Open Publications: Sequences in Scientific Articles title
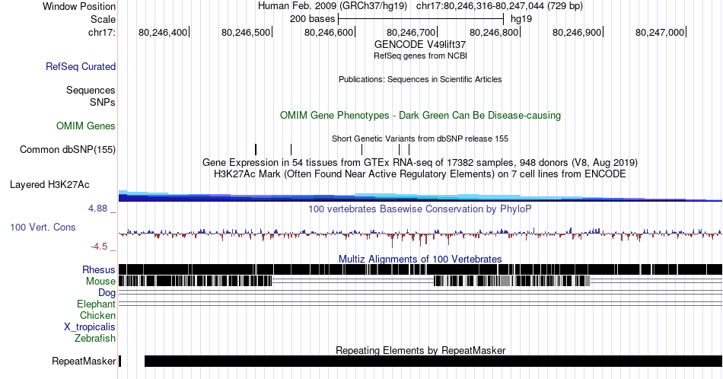Viewport: 723px width, 379px height. pyautogui.click(x=420, y=79)
